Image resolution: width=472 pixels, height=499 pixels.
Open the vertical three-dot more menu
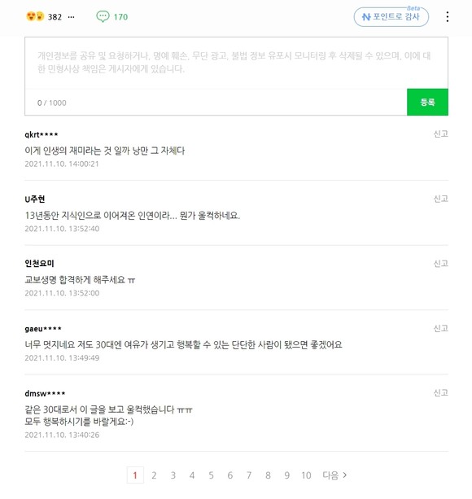tap(448, 17)
